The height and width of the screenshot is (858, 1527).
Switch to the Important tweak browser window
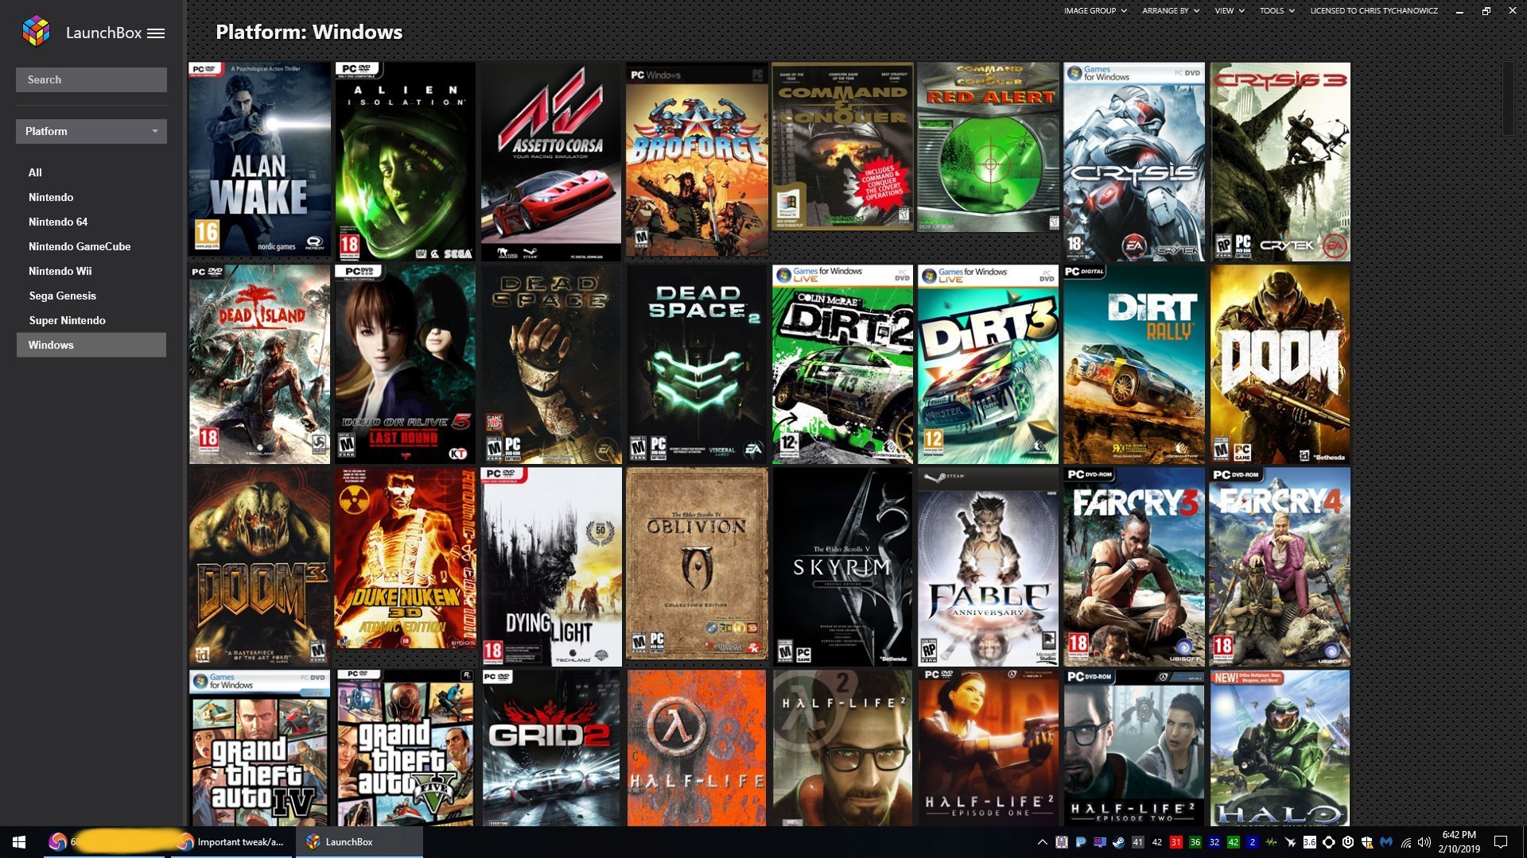pyautogui.click(x=231, y=842)
